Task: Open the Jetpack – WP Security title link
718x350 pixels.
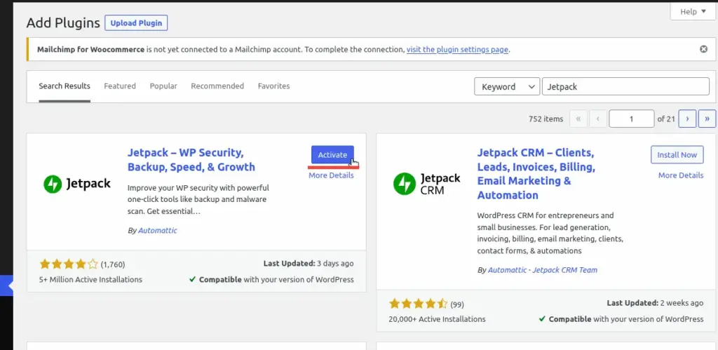Action: [191, 159]
